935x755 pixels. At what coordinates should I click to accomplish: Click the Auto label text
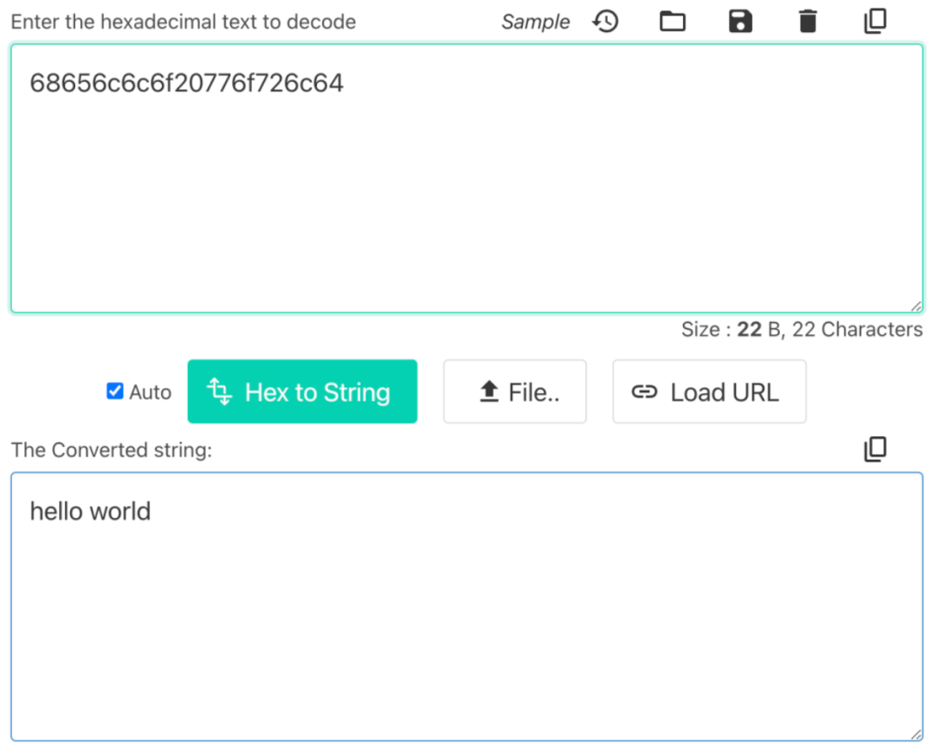tap(151, 392)
